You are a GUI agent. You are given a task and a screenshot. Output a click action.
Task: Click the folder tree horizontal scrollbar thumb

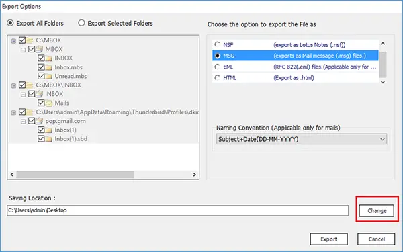coord(75,175)
